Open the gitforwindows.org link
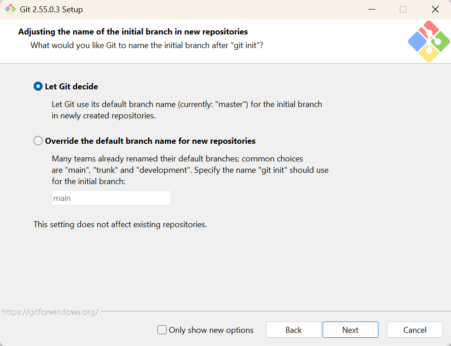The height and width of the screenshot is (346, 451). point(50,312)
